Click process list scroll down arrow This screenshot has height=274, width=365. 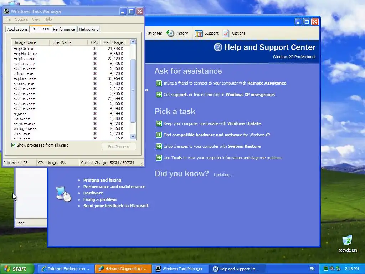pos(133,137)
